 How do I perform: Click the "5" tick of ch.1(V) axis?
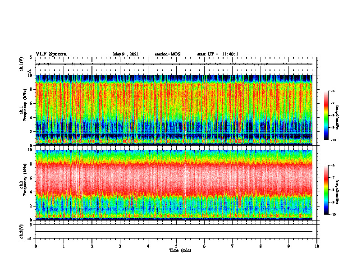(31, 58)
